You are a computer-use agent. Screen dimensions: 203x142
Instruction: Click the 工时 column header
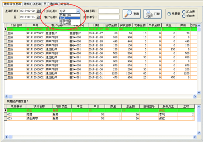186,106
